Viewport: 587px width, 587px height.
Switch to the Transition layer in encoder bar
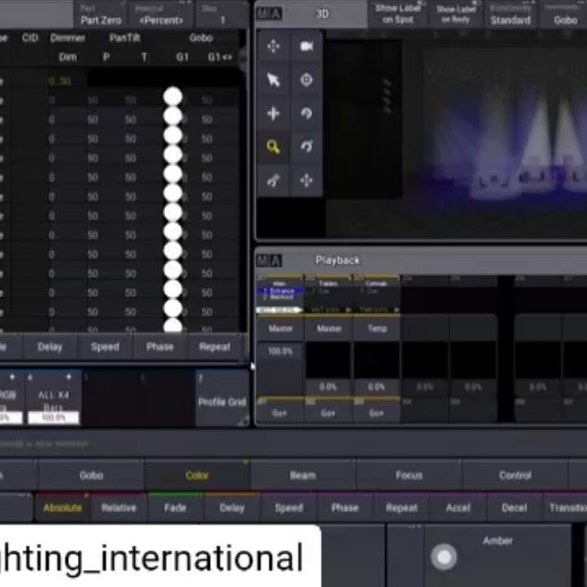click(565, 507)
